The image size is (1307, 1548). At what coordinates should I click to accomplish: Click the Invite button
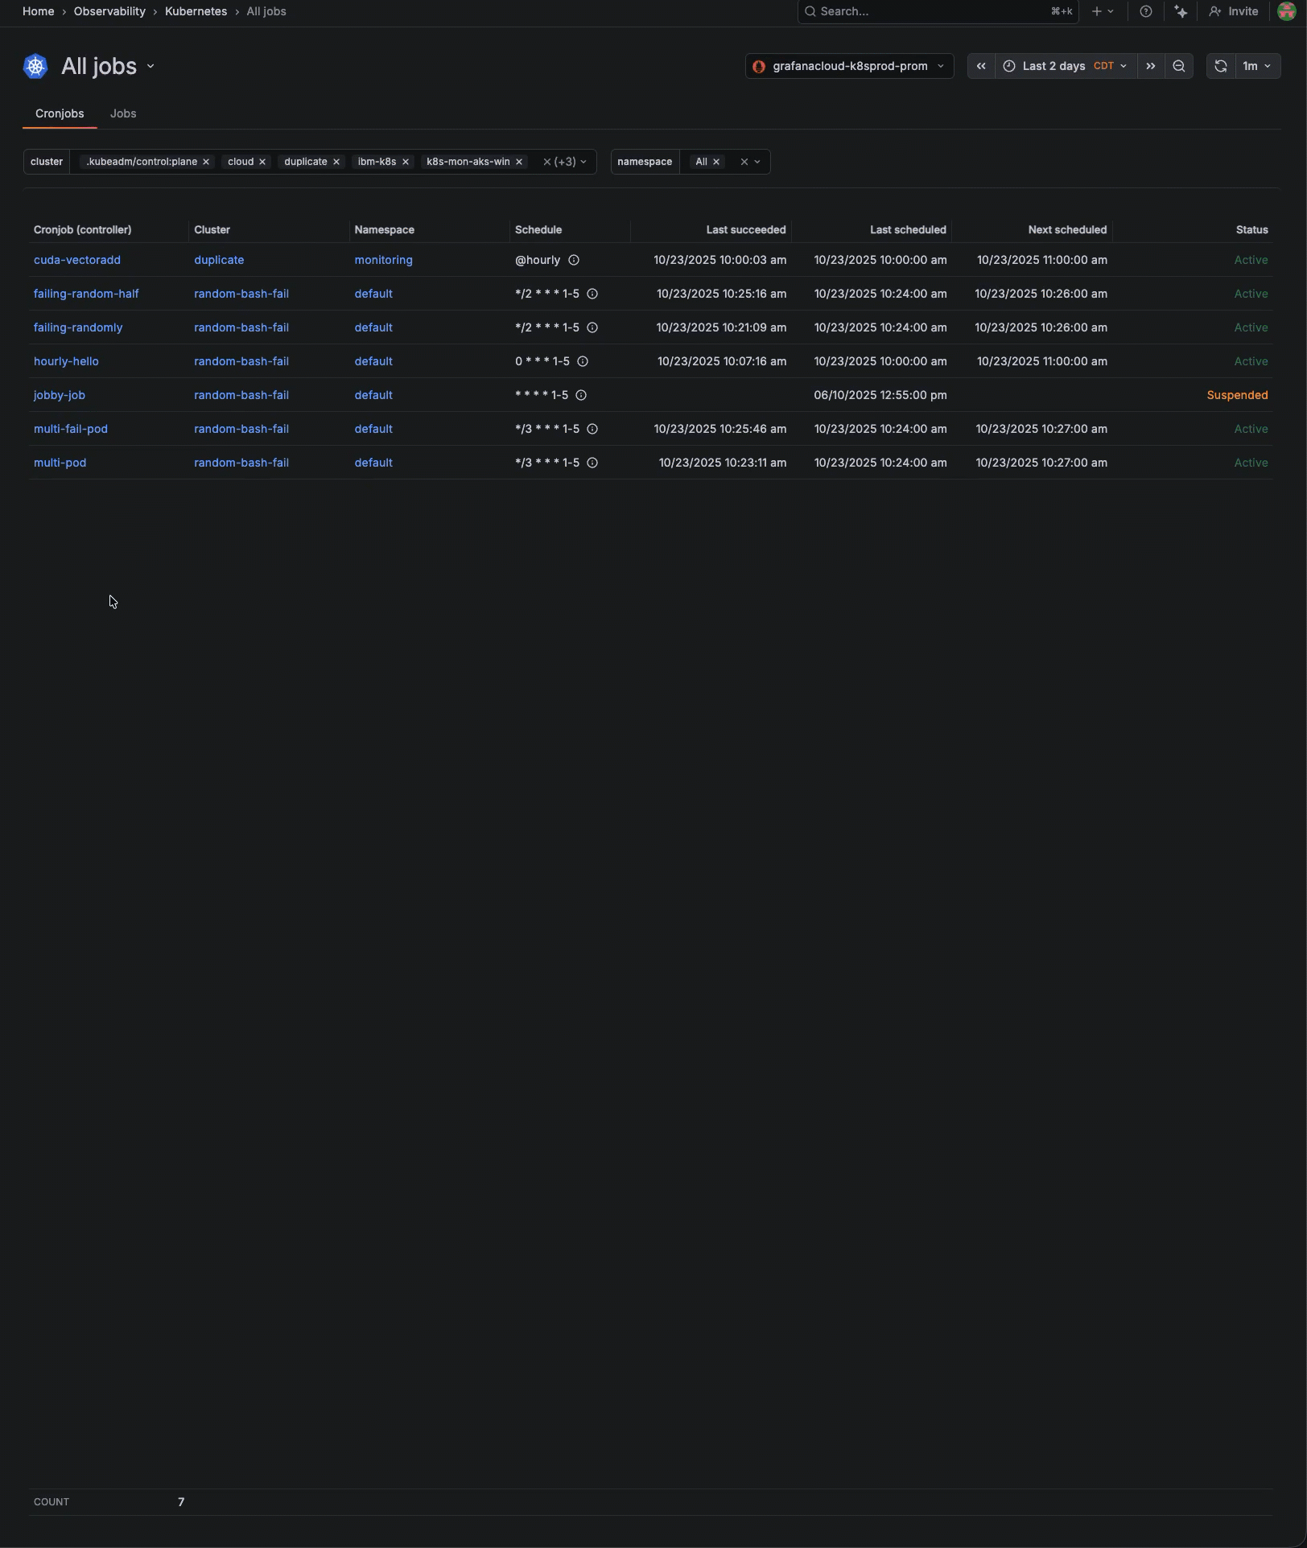click(1234, 11)
